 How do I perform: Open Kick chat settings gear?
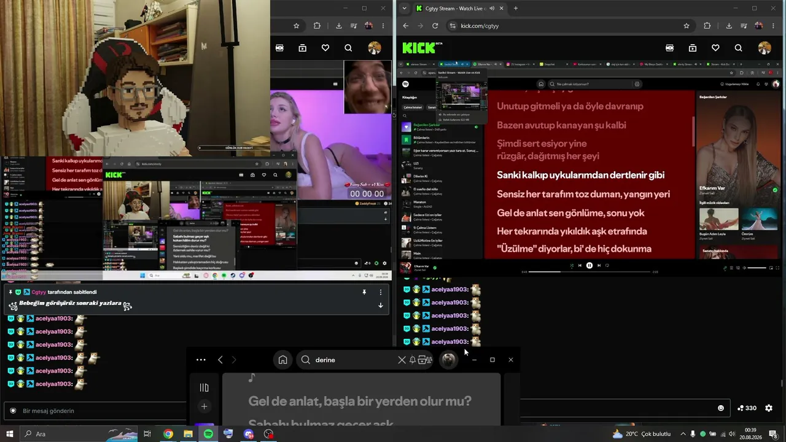pos(768,408)
